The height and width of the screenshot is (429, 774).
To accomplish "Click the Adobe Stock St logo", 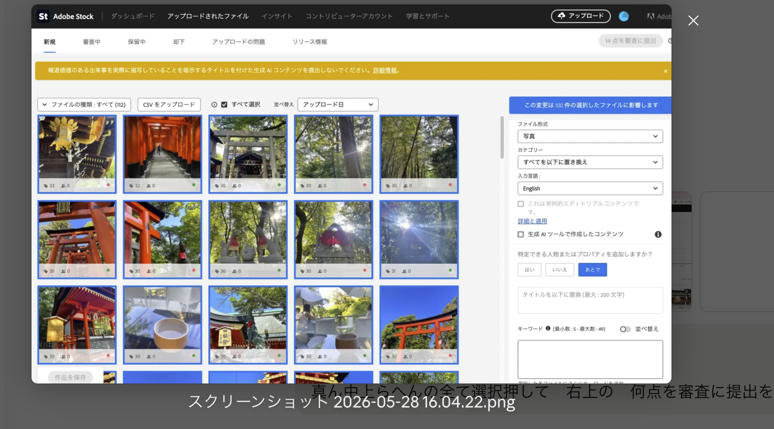I will coord(43,16).
